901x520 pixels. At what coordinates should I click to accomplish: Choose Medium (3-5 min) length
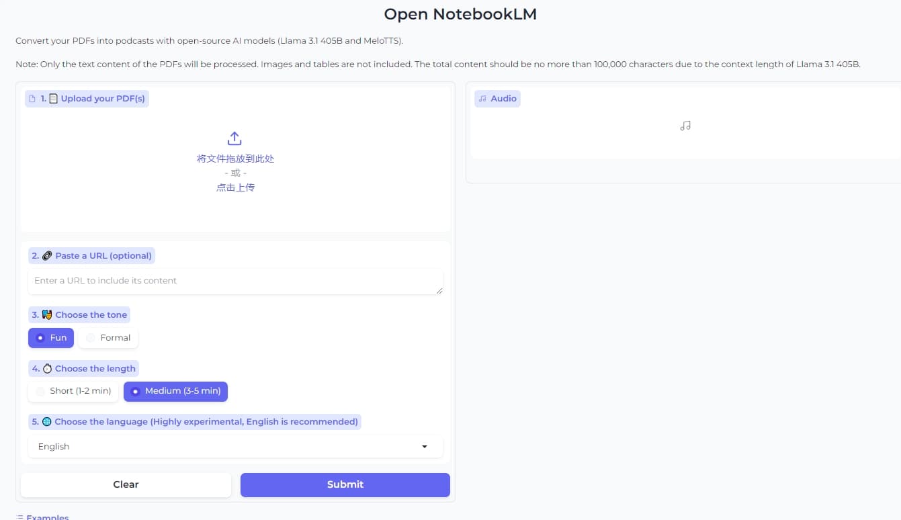click(175, 391)
